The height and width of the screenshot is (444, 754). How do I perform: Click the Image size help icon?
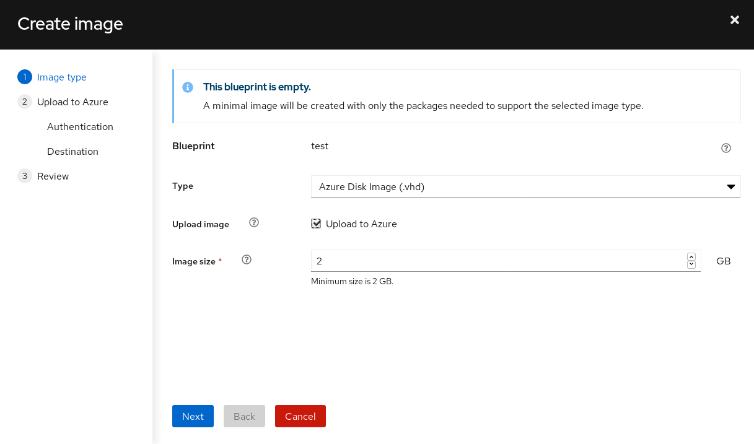247,259
